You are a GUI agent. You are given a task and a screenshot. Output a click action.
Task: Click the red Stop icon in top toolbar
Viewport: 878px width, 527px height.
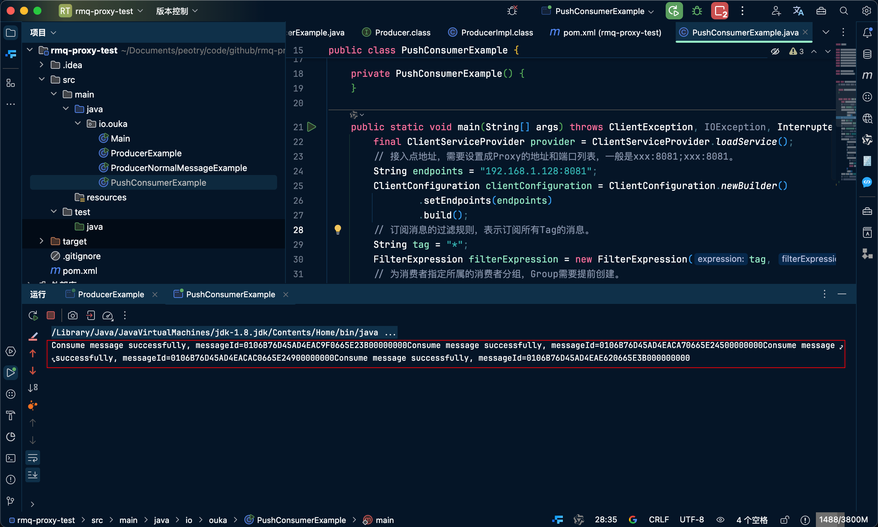pyautogui.click(x=720, y=11)
